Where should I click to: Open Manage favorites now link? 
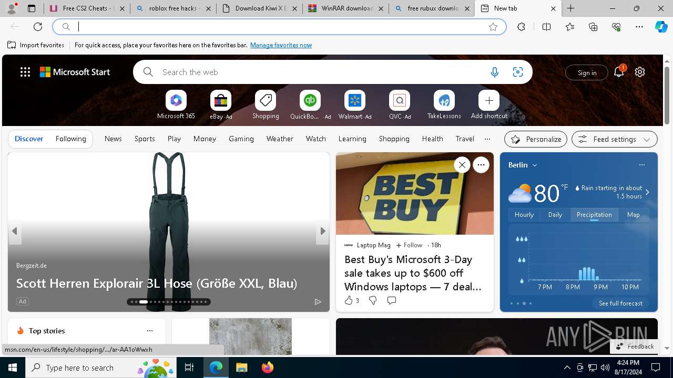[x=281, y=45]
